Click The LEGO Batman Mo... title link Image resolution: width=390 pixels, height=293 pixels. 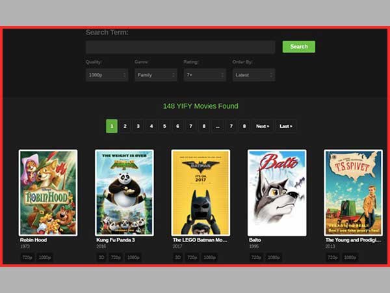click(x=200, y=240)
